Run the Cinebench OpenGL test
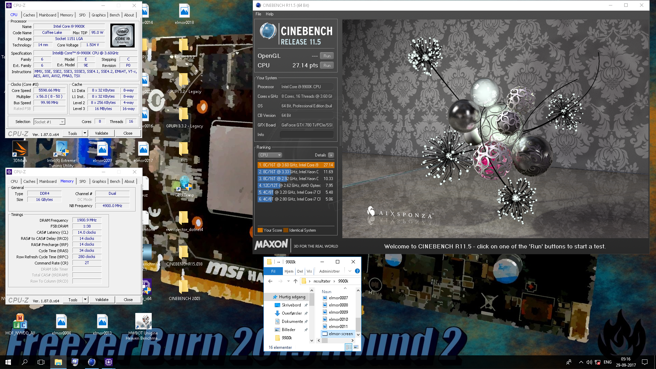Viewport: 656px width, 369px height. pos(327,56)
